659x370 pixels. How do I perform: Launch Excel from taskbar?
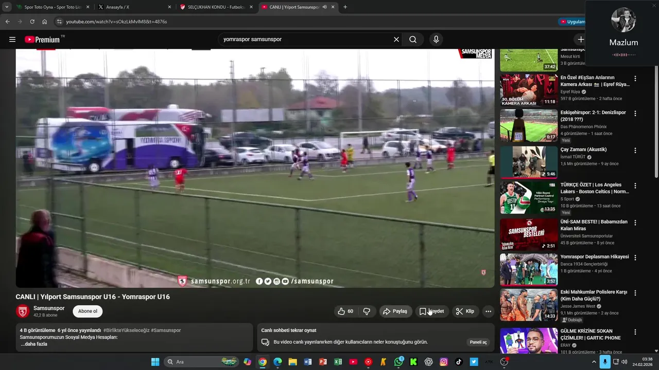(x=338, y=362)
